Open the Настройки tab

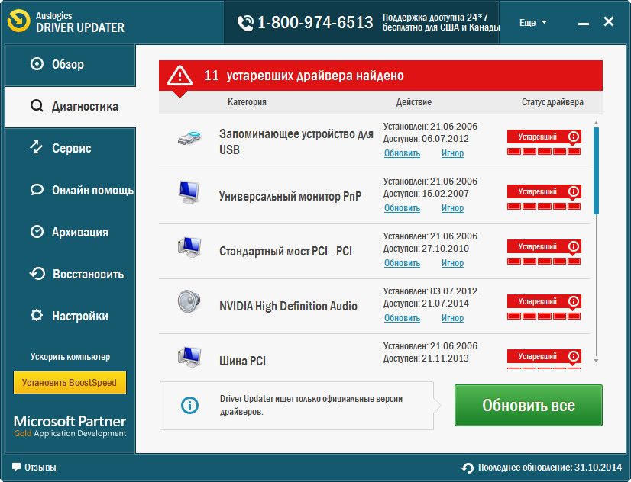click(70, 316)
